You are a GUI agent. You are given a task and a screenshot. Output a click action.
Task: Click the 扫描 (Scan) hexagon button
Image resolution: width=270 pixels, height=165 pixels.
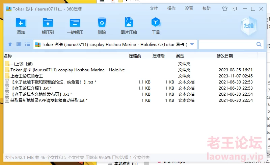point(249,26)
